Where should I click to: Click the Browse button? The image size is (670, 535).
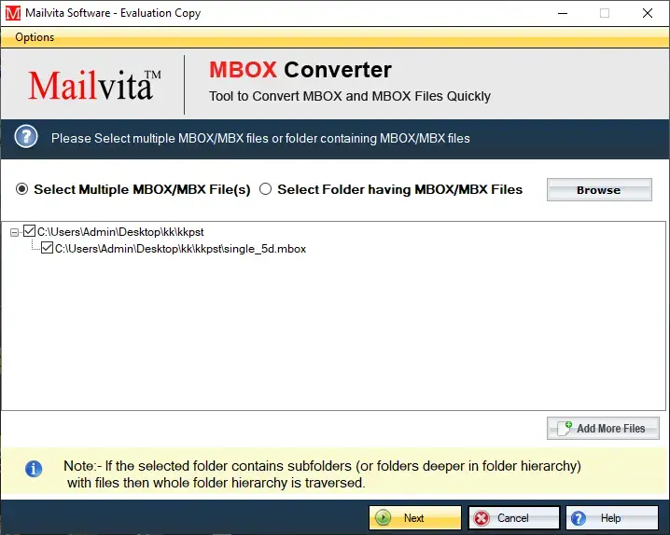[x=599, y=190]
